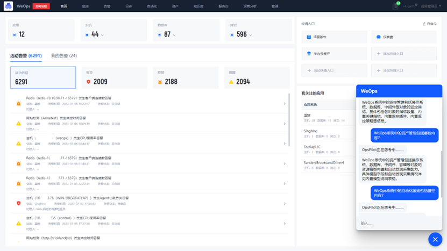
Task: Click alarm icon of Redis alert 10:22:57
Action: click(x=18, y=103)
